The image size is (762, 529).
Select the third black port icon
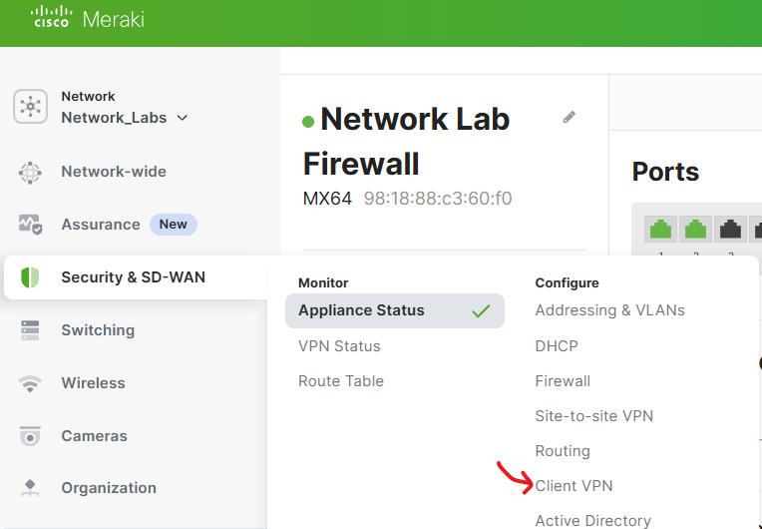pyautogui.click(x=730, y=229)
